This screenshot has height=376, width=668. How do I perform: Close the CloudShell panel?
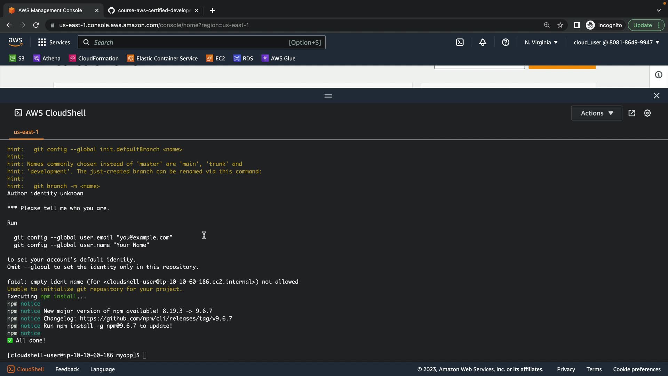656,96
